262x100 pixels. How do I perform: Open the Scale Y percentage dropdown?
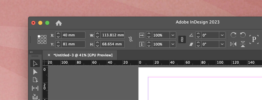coord(173,44)
